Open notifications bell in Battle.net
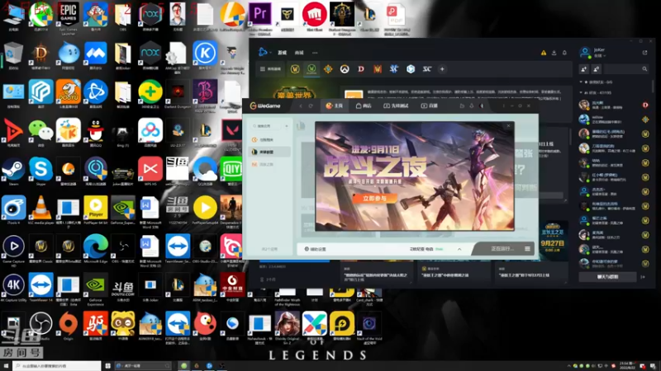The height and width of the screenshot is (371, 661). (x=564, y=53)
